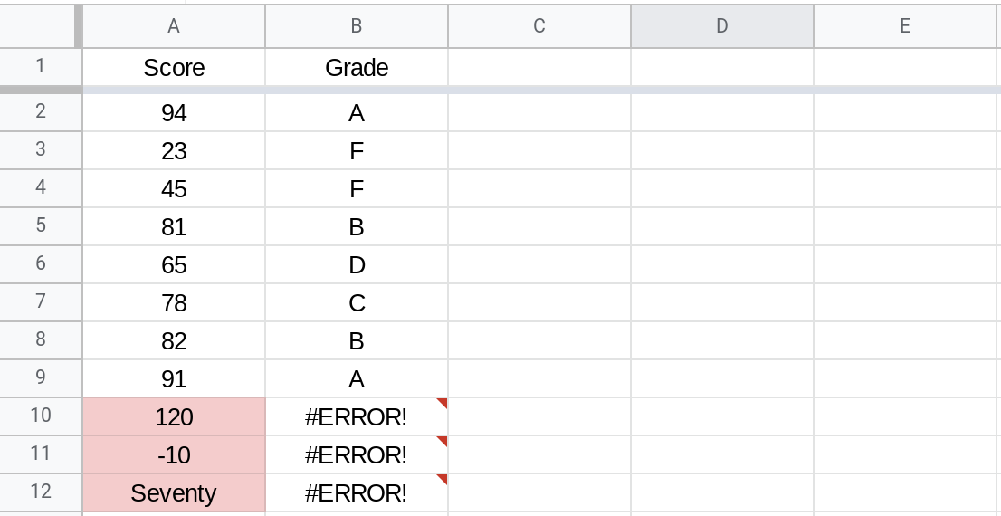Select column A header
Image resolution: width=1001 pixels, height=516 pixels.
point(174,26)
